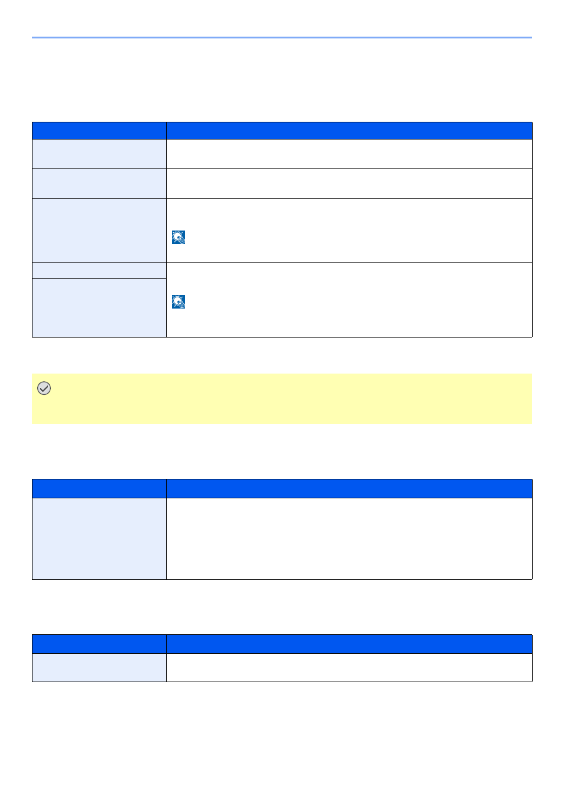The height and width of the screenshot is (798, 564).
Task: Click the last light-blue cell of the first table
Action: point(99,308)
